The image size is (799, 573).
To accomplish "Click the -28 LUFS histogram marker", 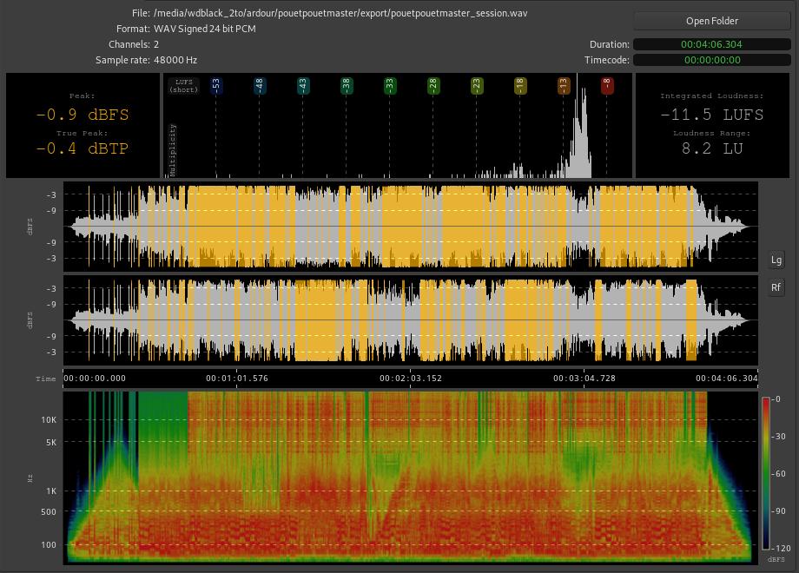I will click(x=433, y=85).
